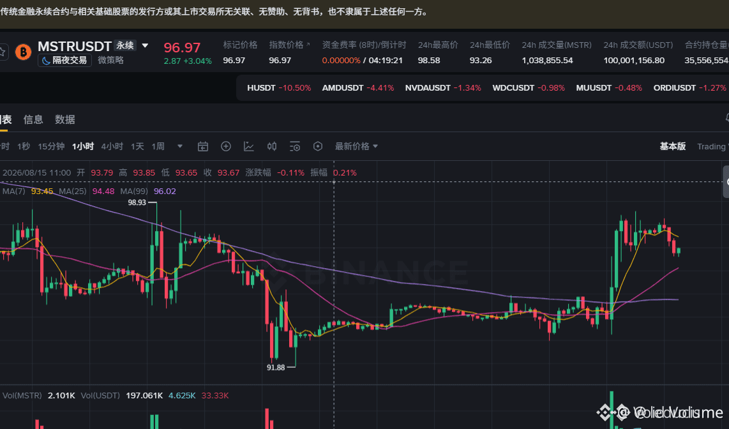Open the 指数价格 index price link

tap(289, 45)
